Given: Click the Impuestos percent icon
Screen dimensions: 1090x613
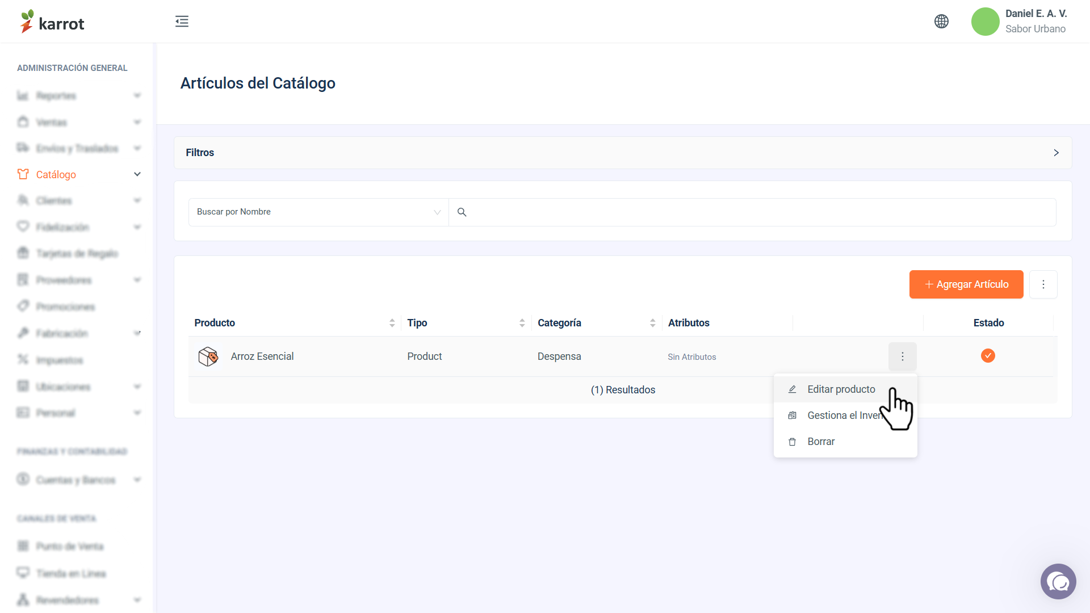Looking at the screenshot, I should click(23, 360).
